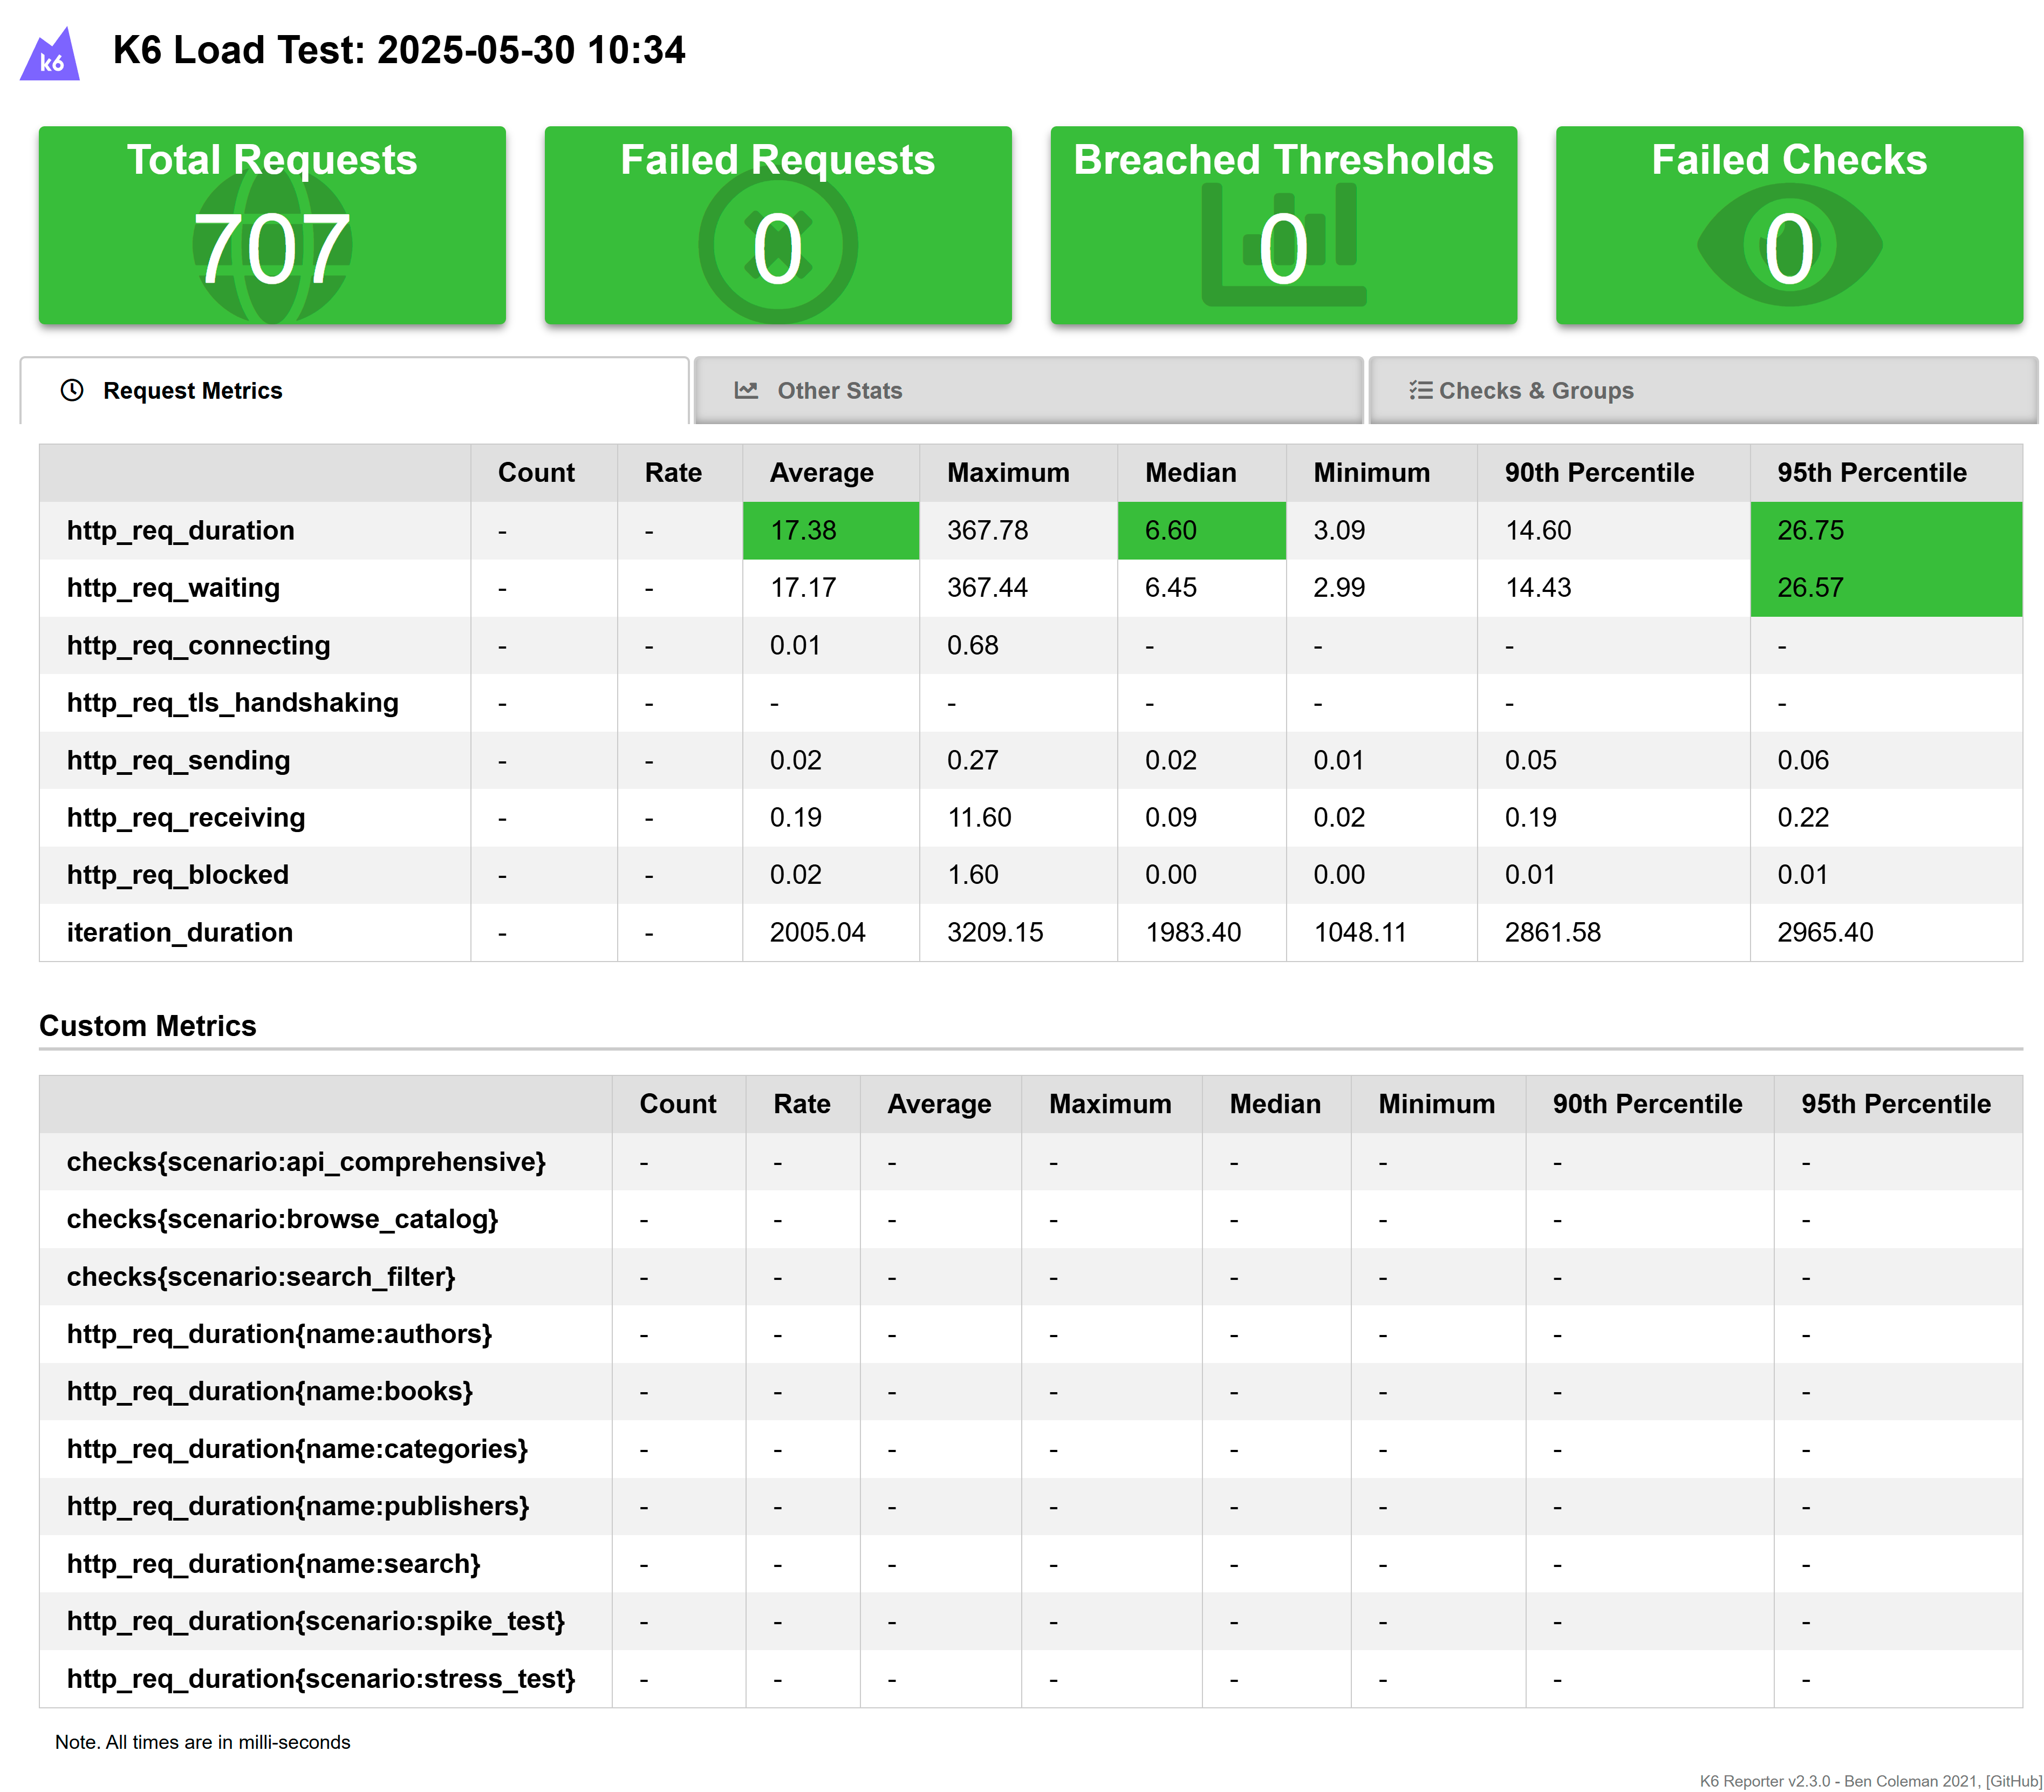Click the Custom Metrics section heading
2044x1792 pixels.
click(x=148, y=1026)
